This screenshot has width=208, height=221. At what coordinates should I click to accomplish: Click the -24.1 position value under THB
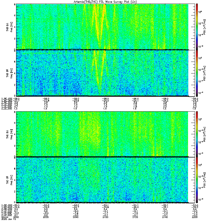[135, 101]
